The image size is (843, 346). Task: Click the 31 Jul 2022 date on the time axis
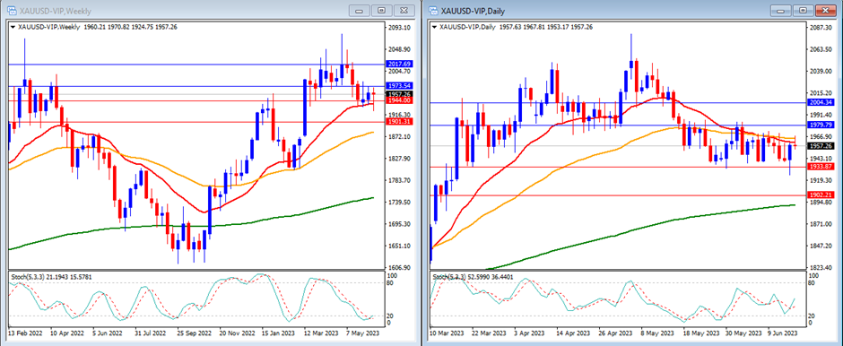151,333
